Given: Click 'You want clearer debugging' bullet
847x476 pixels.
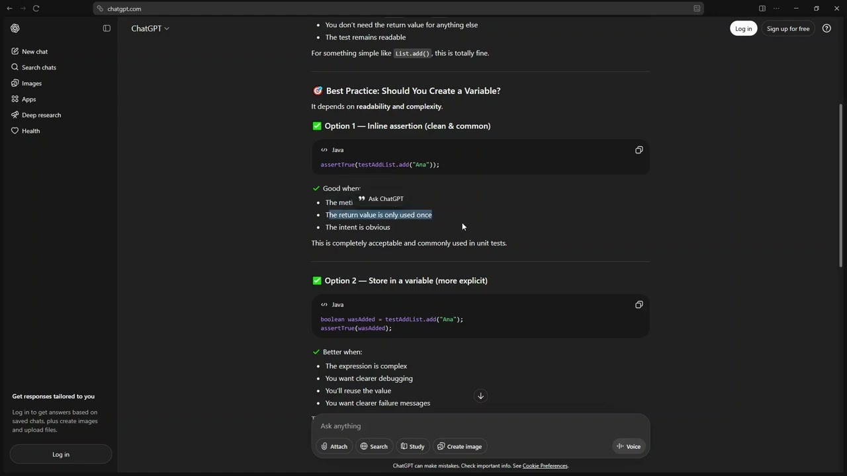Looking at the screenshot, I should tap(369, 379).
